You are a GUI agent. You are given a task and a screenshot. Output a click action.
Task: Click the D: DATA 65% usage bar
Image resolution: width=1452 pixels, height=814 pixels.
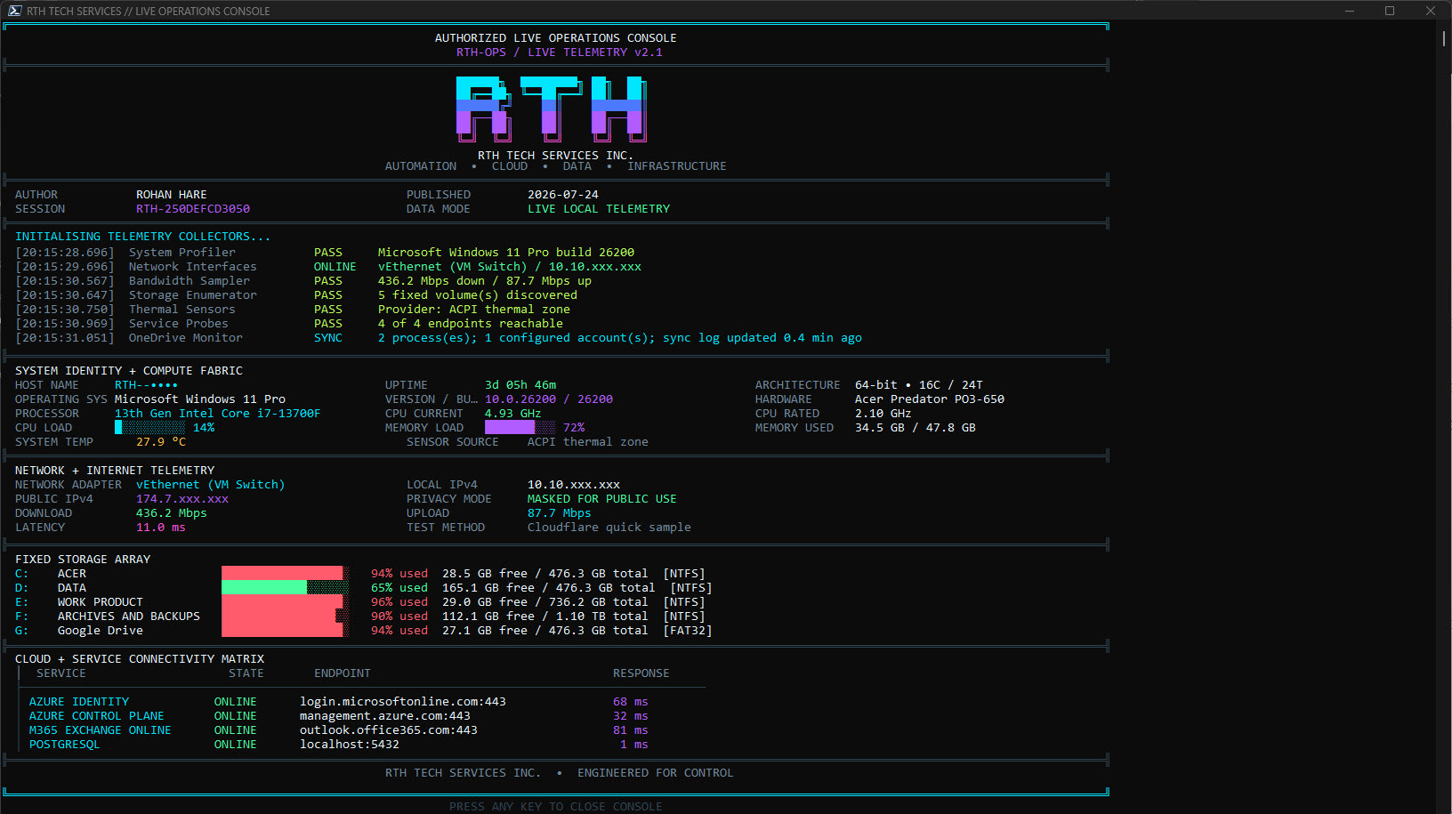click(x=286, y=588)
